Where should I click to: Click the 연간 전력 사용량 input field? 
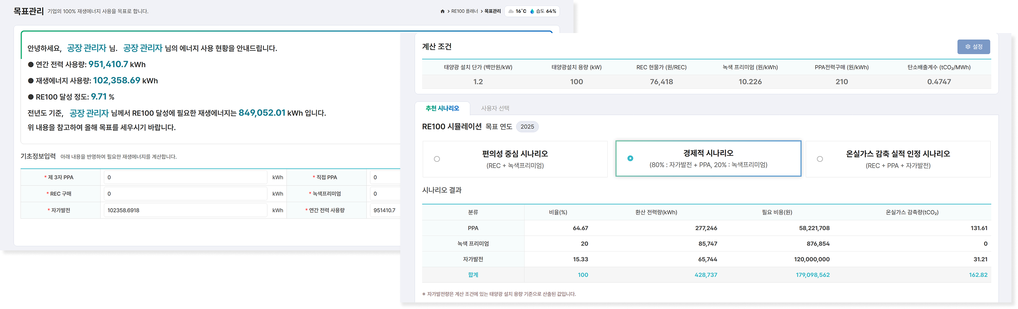tap(385, 210)
